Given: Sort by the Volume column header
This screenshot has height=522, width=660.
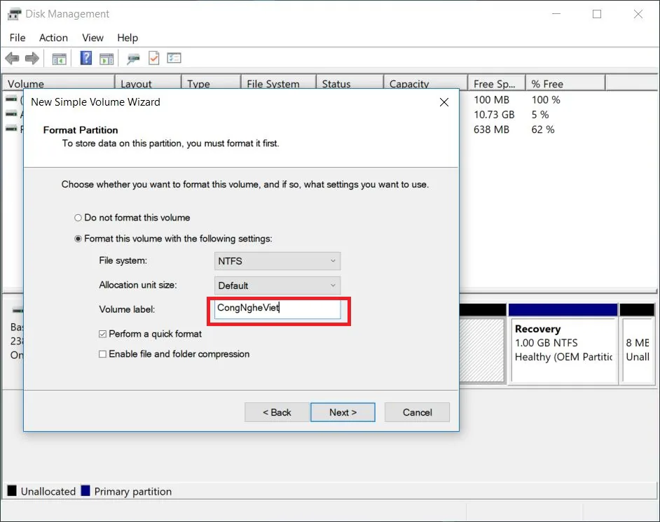Looking at the screenshot, I should 59,83.
